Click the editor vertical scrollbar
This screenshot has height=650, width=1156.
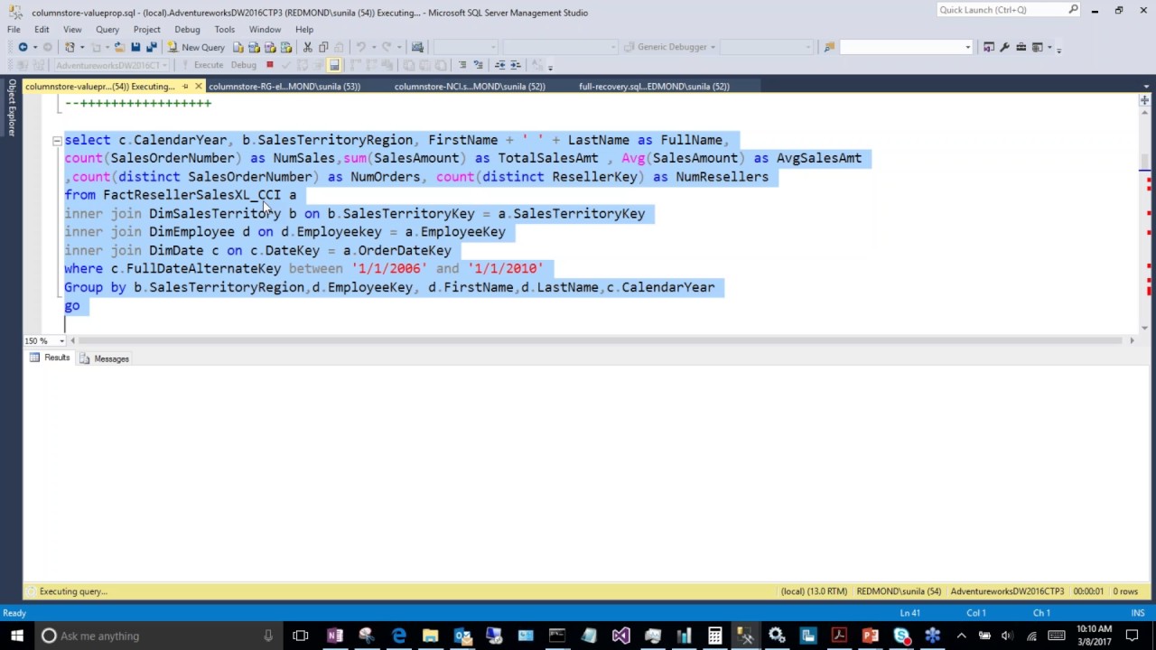1145,219
